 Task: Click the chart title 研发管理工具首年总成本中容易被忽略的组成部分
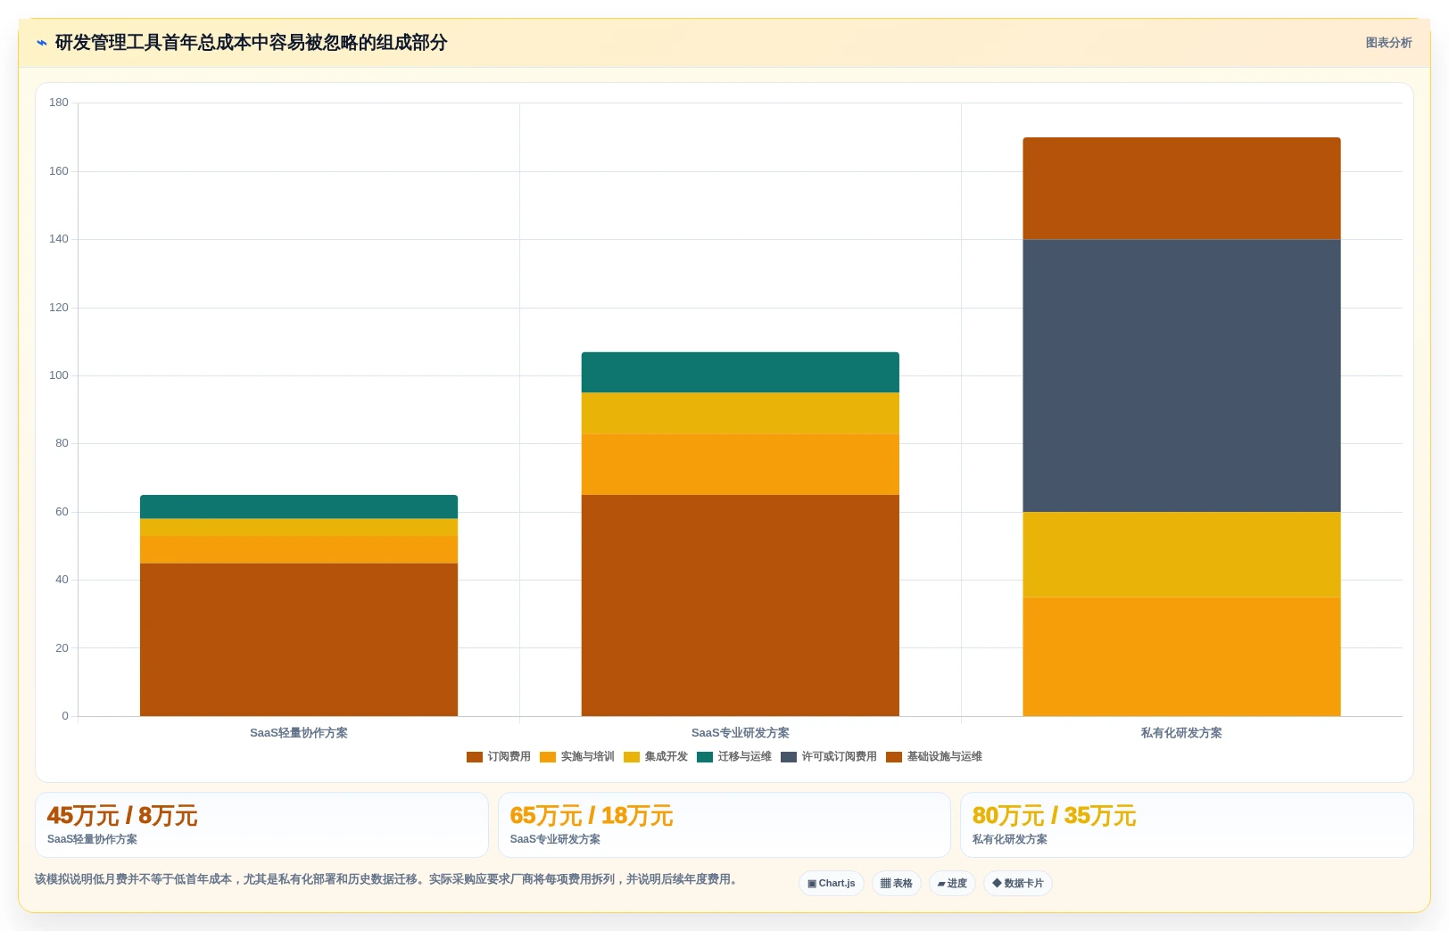[x=251, y=43]
